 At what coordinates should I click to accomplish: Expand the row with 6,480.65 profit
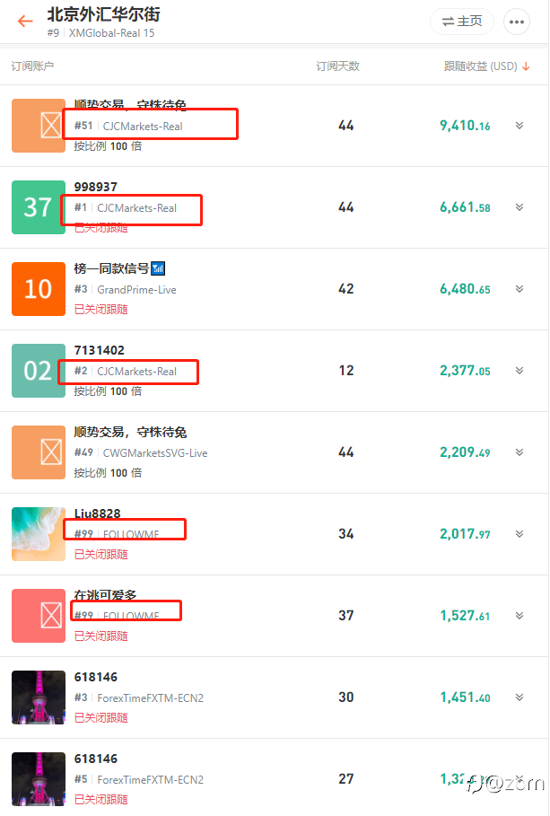519,289
